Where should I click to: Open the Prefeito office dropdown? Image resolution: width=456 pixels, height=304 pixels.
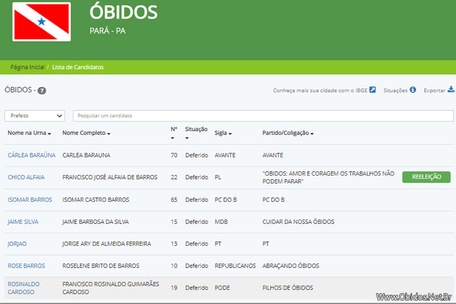35,116
